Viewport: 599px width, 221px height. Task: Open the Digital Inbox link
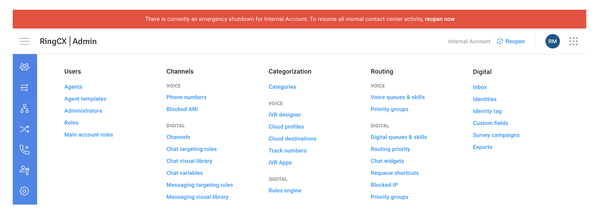tap(480, 87)
